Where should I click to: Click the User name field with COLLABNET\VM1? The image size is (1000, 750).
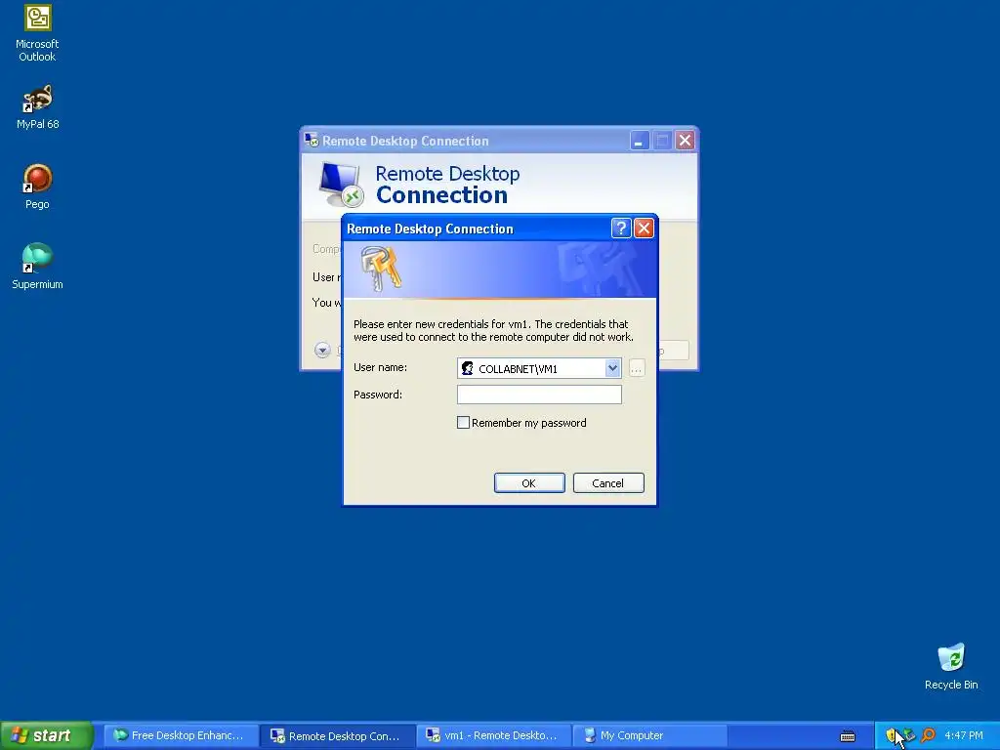click(x=539, y=368)
